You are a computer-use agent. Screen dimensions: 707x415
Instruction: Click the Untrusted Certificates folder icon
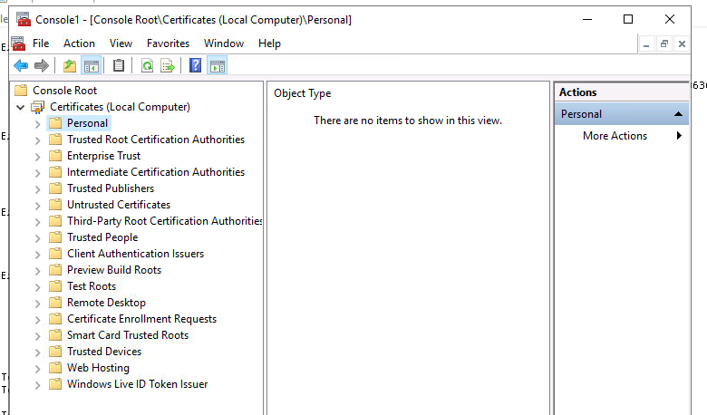(x=55, y=205)
